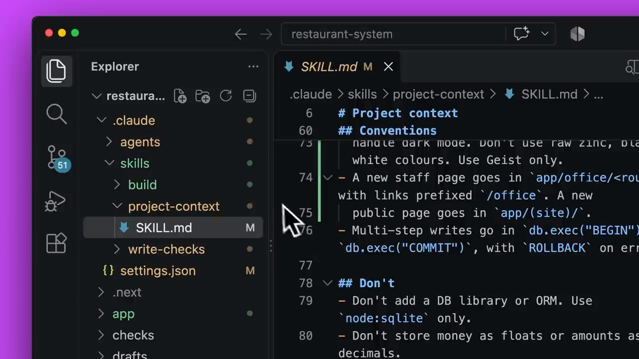Click the sticky Project context heading
This screenshot has width=639, height=359.
point(398,113)
